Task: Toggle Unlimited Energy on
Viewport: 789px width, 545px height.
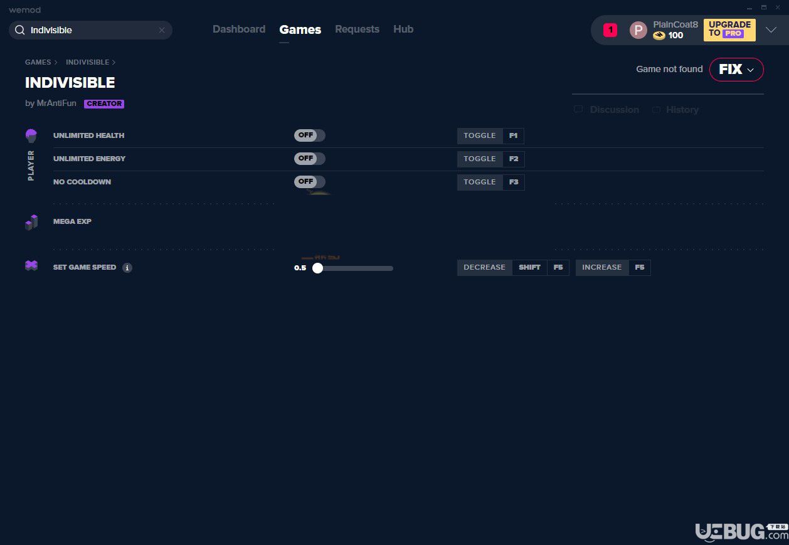Action: pos(310,159)
